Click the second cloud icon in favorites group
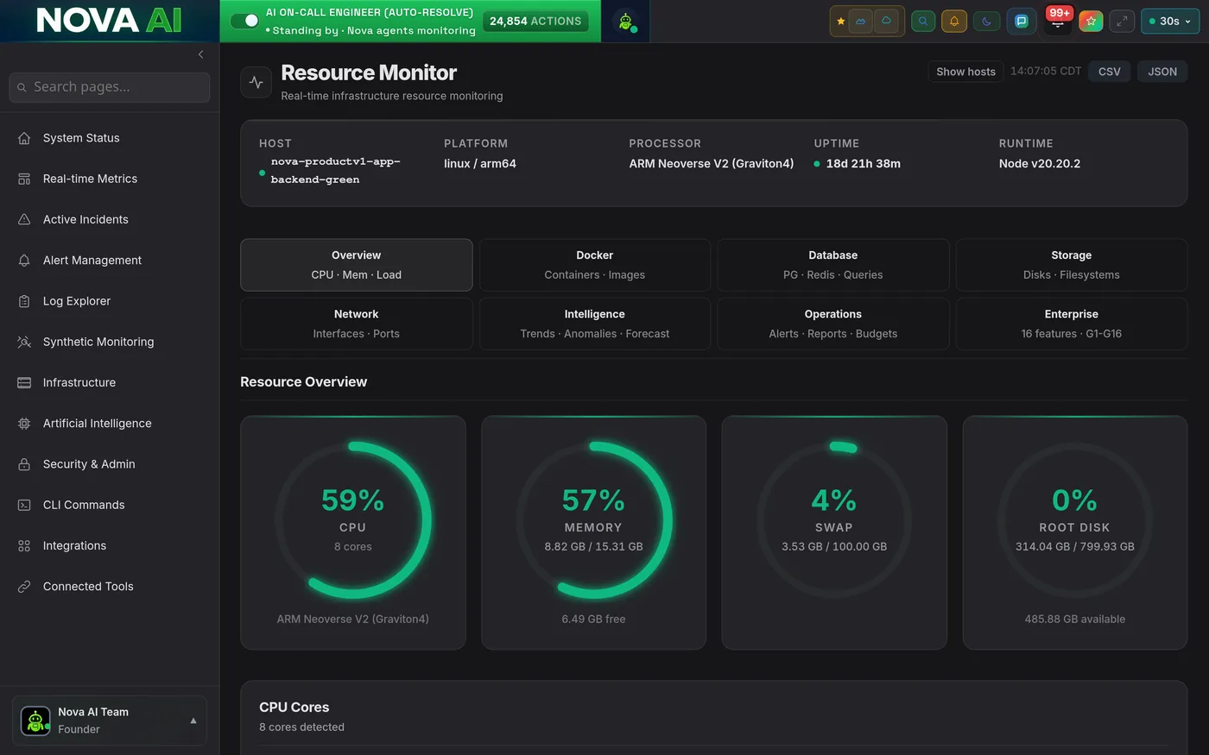Screen dimensions: 1209x755 click(x=886, y=21)
